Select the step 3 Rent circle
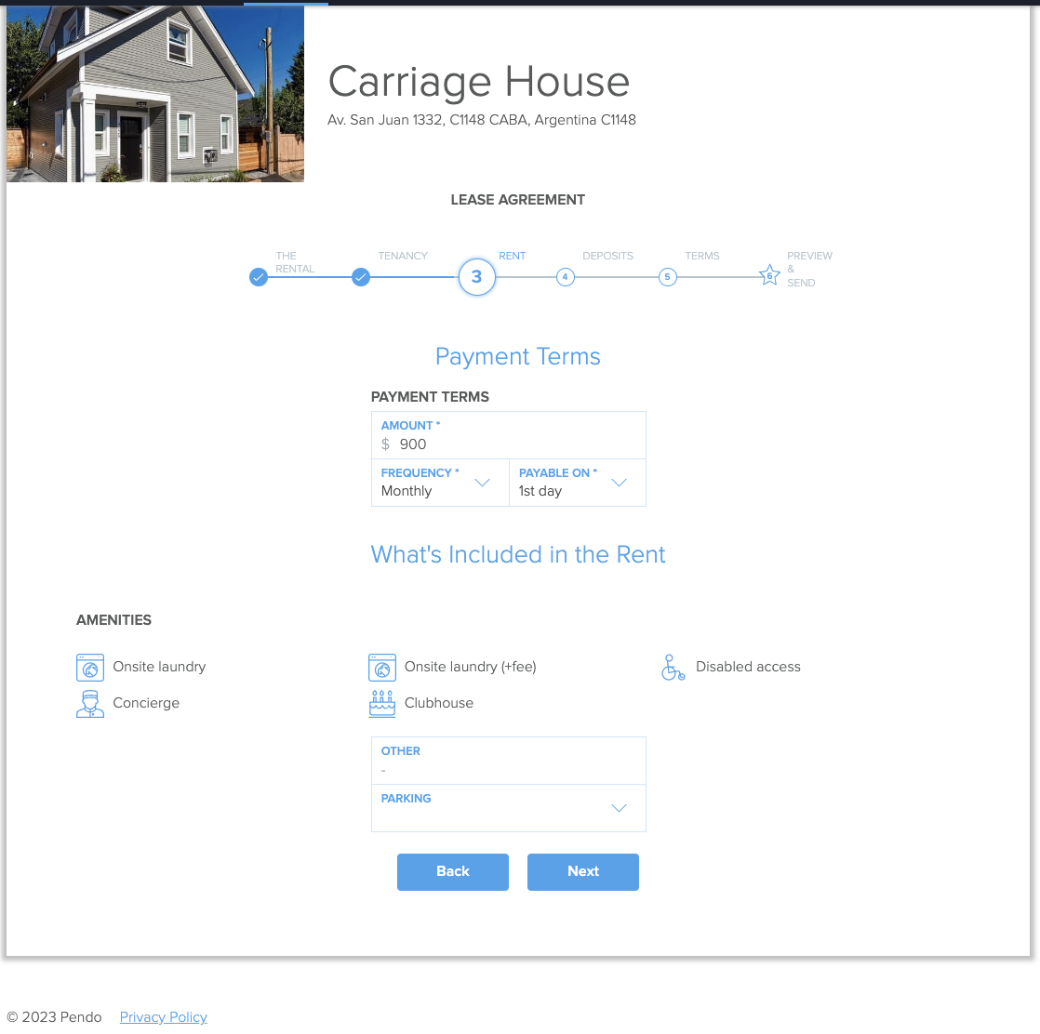The height and width of the screenshot is (1034, 1040). [477, 277]
